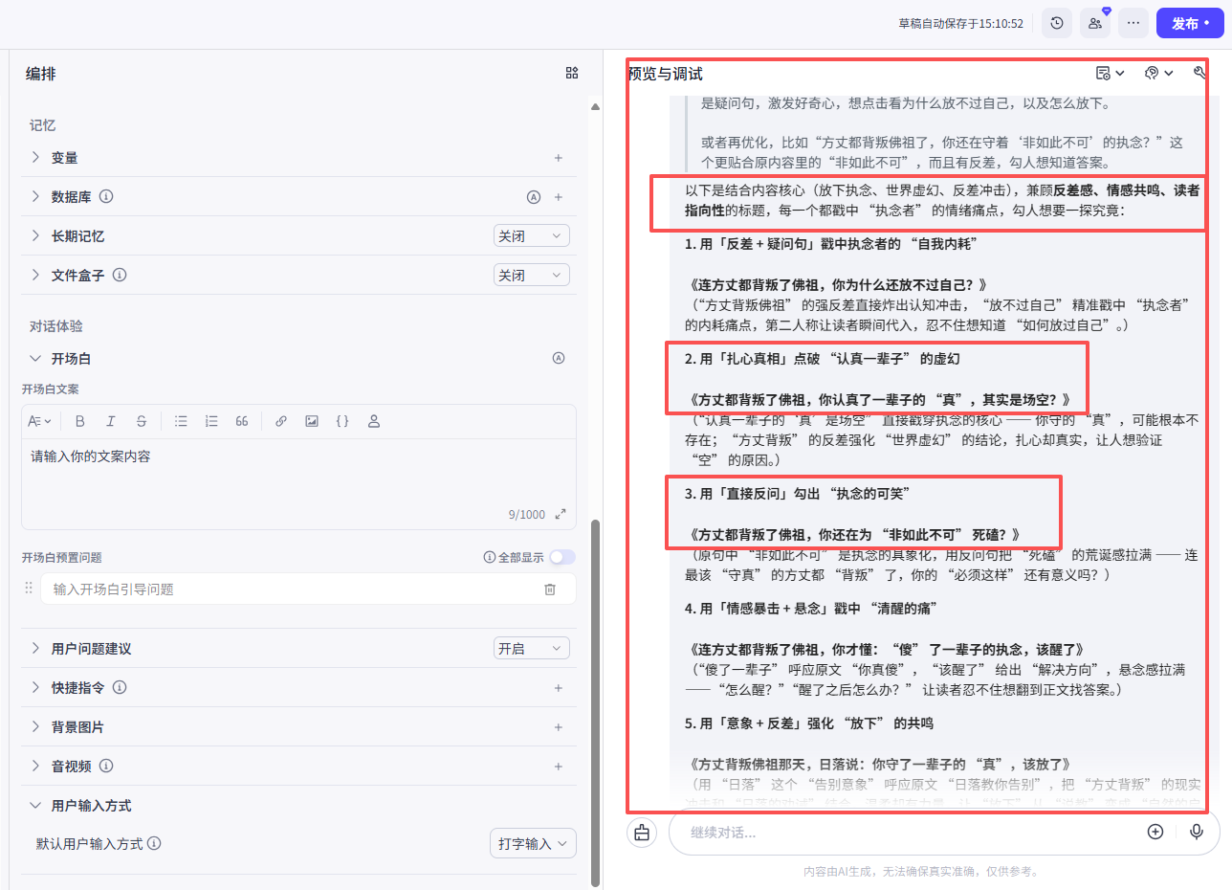Open the collaborators icon in top bar
Image resolution: width=1232 pixels, height=890 pixels.
(1095, 24)
